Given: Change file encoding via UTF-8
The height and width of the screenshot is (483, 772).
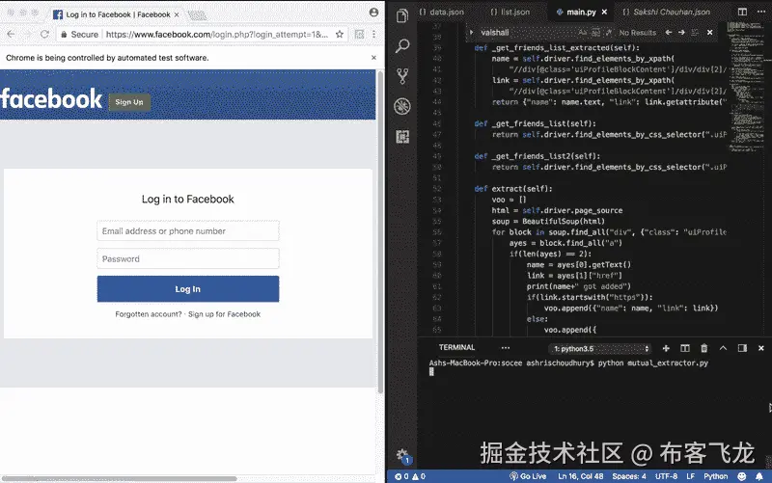Looking at the screenshot, I should coord(666,476).
